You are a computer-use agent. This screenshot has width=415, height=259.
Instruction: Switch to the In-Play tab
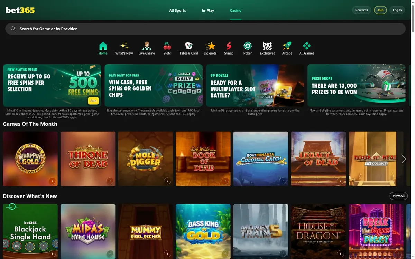point(208,10)
